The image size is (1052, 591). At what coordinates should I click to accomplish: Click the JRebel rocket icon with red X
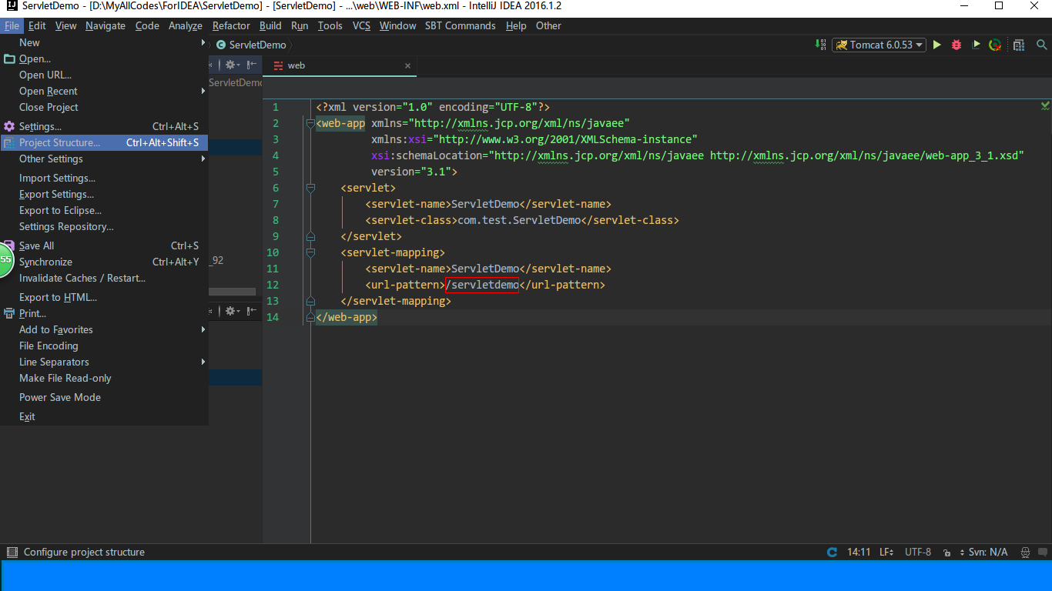[x=995, y=45]
